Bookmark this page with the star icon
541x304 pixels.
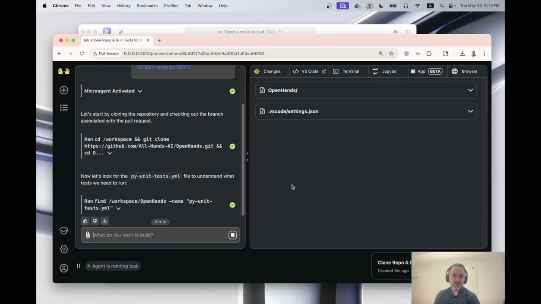point(391,54)
